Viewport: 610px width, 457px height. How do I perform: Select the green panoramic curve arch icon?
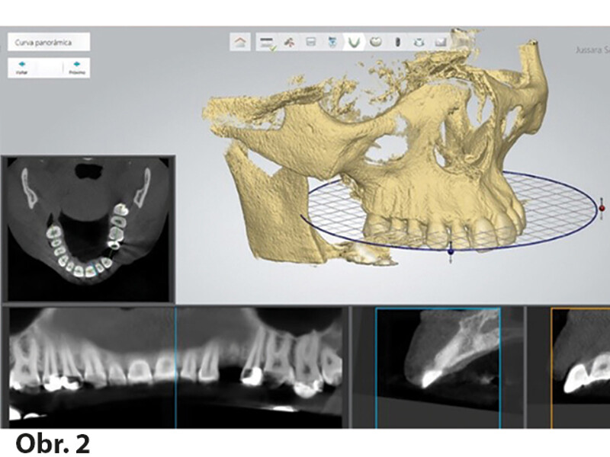[x=355, y=43]
